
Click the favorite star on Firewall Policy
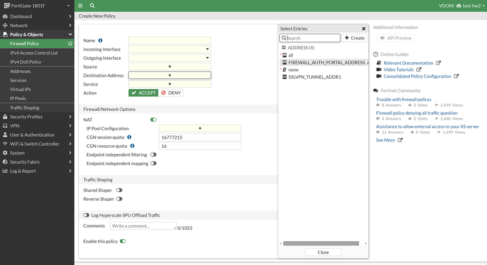click(70, 43)
